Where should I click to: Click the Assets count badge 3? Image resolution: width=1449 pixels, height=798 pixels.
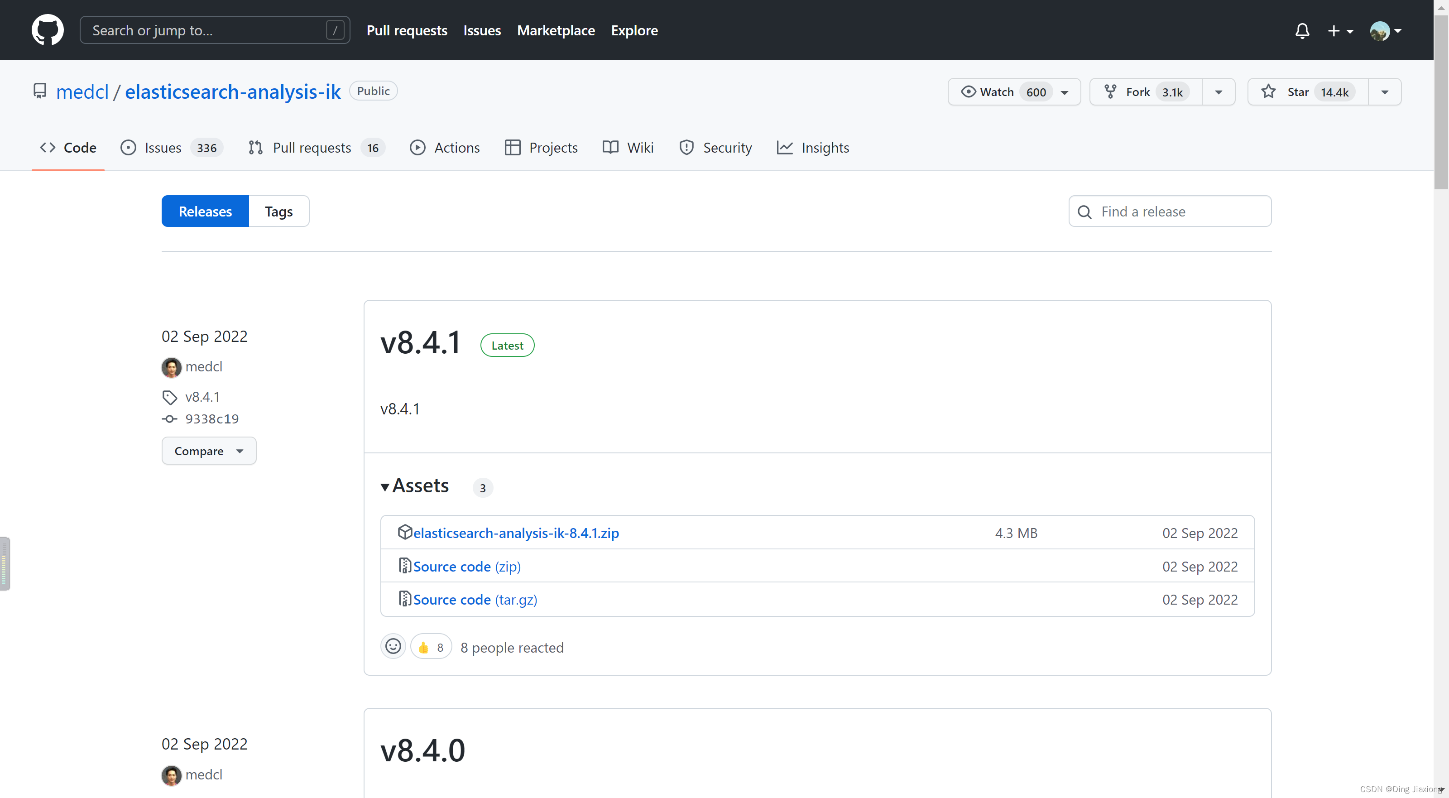(x=483, y=487)
